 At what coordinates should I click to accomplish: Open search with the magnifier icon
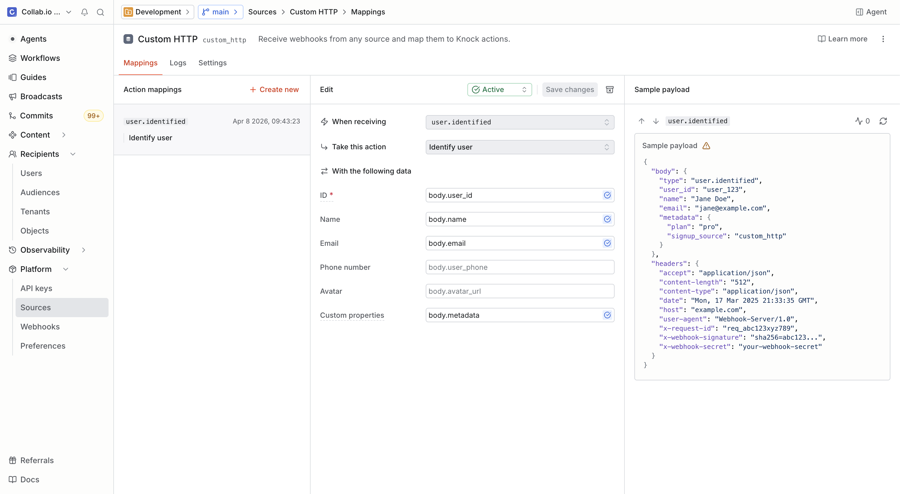(100, 12)
